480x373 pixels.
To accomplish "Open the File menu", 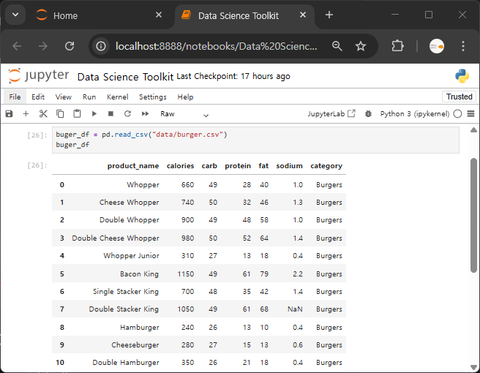I will (15, 97).
